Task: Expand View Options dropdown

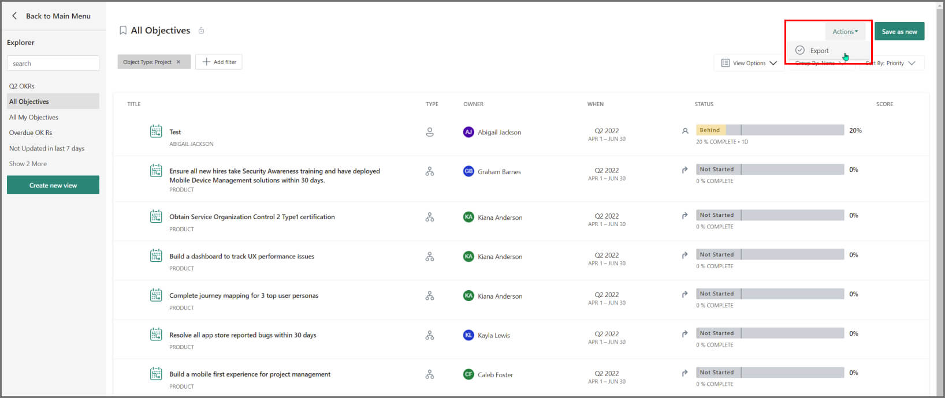Action: coord(749,63)
